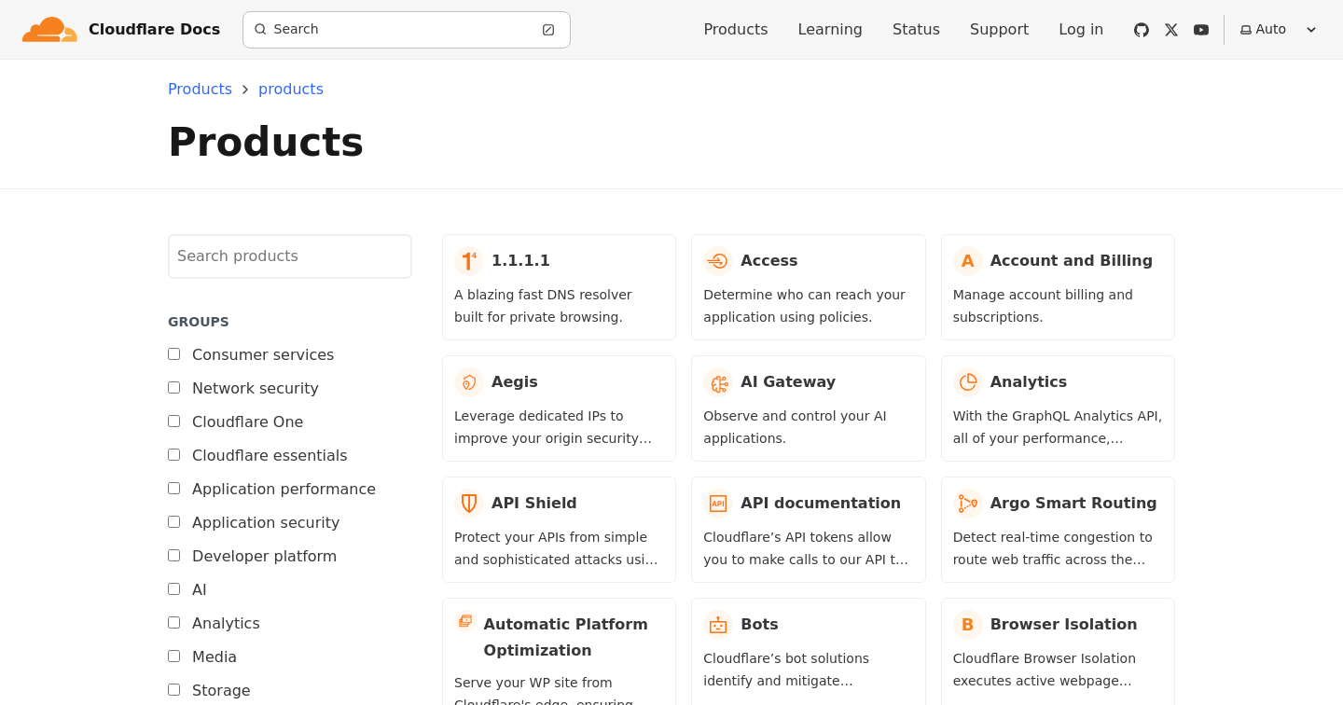Open the 1.1.1.1 product title
The height and width of the screenshot is (705, 1343).
pyautogui.click(x=520, y=261)
